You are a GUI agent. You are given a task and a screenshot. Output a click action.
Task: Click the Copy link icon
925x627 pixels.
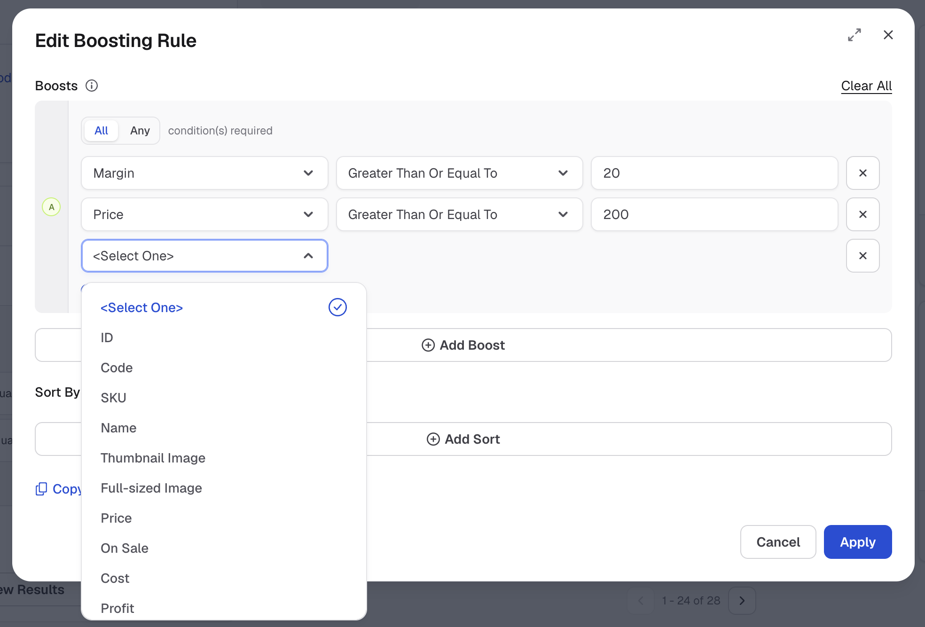point(41,489)
